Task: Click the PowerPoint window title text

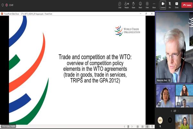Action: (x=28, y=14)
